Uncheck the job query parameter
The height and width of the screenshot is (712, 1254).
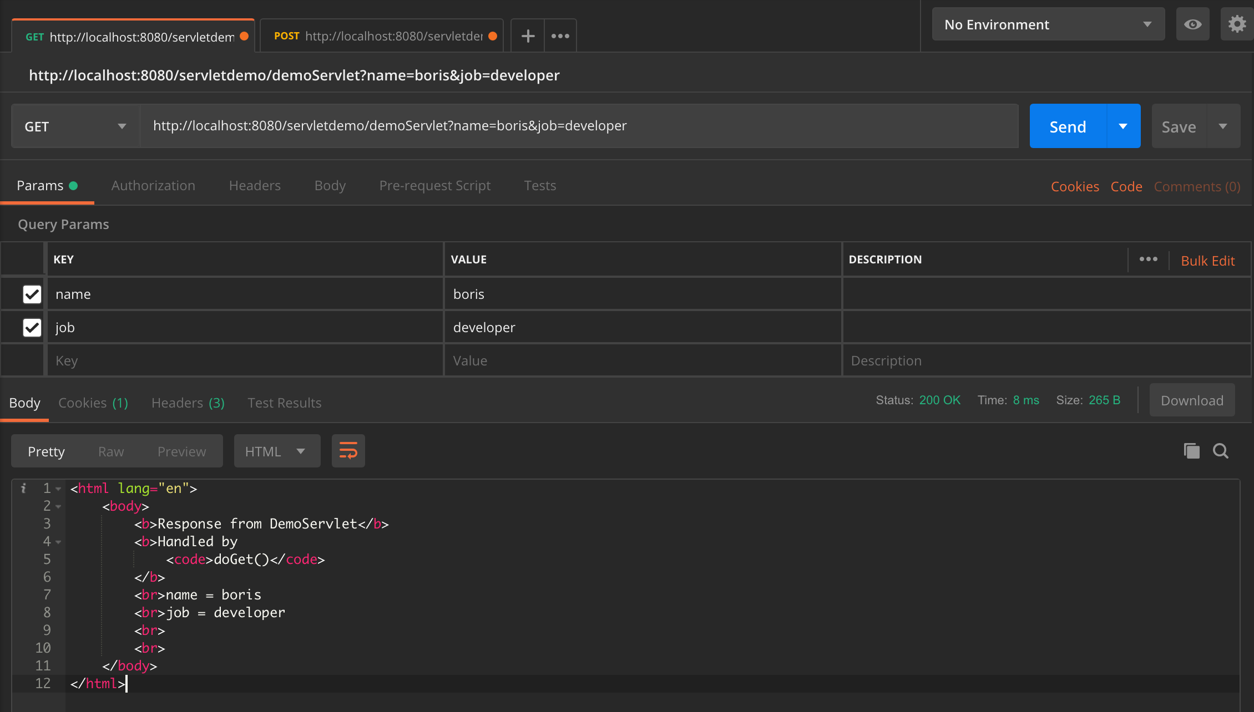32,327
